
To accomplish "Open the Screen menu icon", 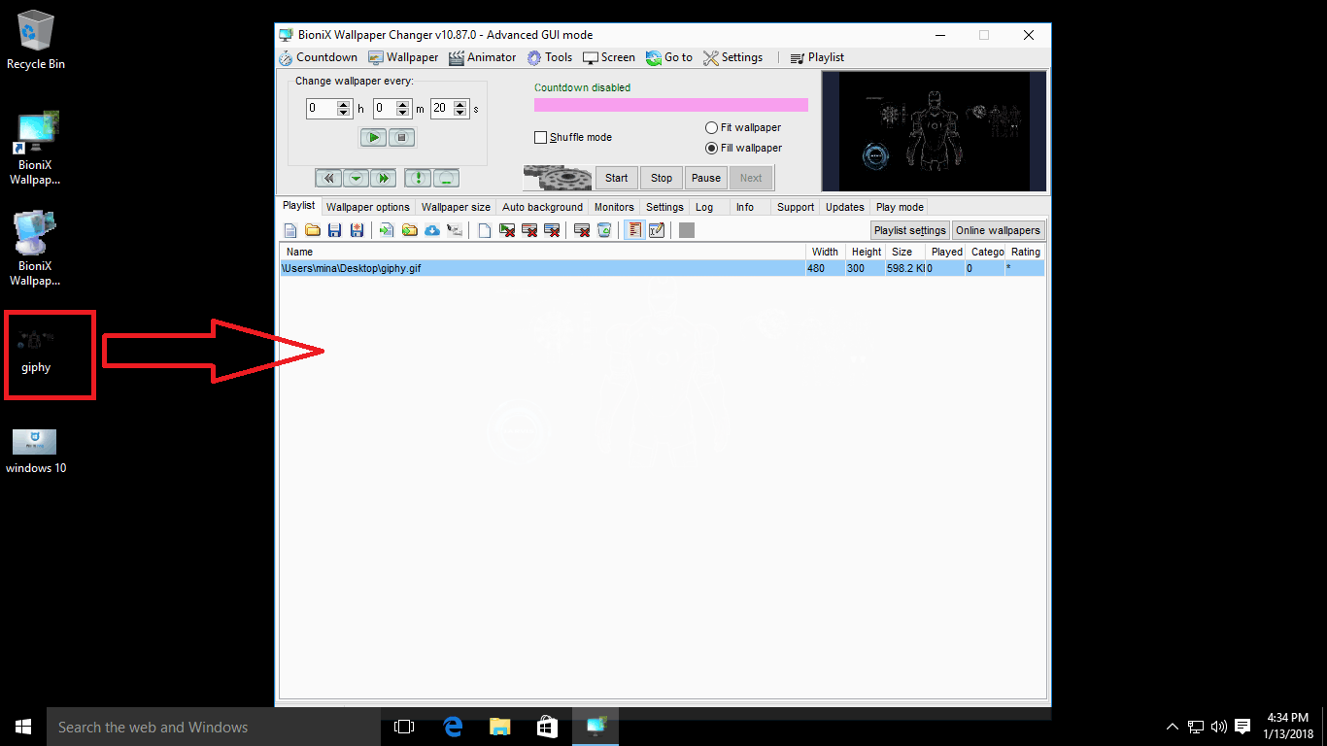I will click(x=589, y=57).
